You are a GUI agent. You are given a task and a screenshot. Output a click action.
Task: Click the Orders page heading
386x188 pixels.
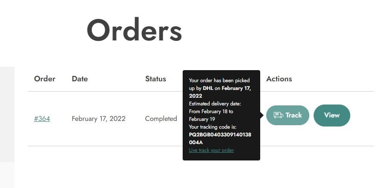(x=134, y=31)
